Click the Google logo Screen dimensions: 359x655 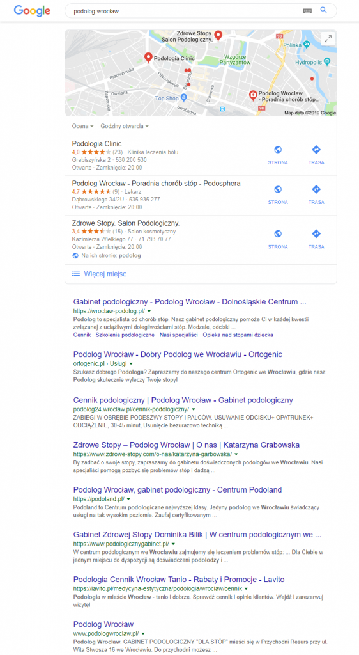click(32, 11)
